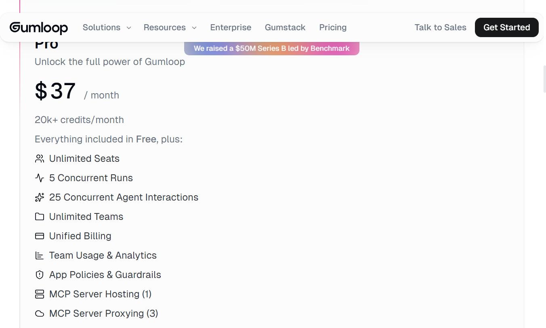The height and width of the screenshot is (328, 546).
Task: Click the Team Usage chart icon
Action: 40,255
